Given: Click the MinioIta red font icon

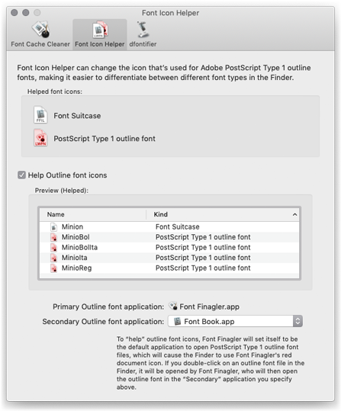Looking at the screenshot, I should pos(53,258).
